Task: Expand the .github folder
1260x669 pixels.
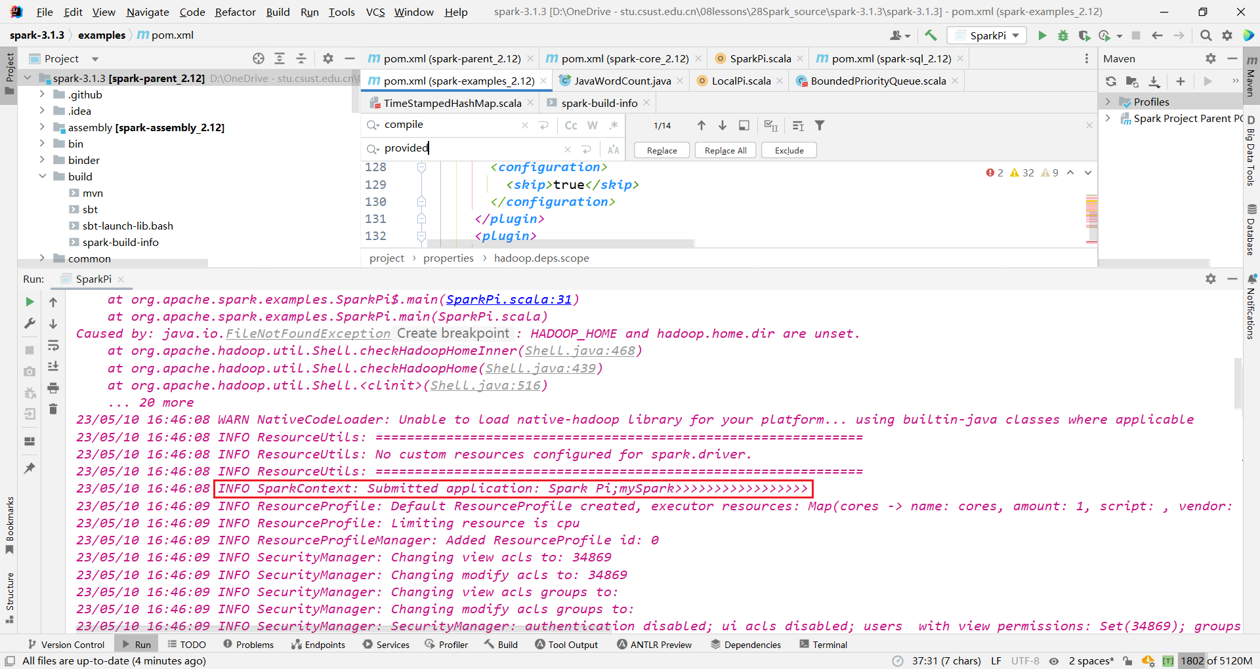Action: point(42,94)
